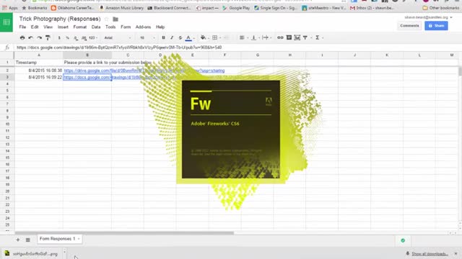Click the Insert comment icon
This screenshot has width=462, height=259.
coord(289,37)
